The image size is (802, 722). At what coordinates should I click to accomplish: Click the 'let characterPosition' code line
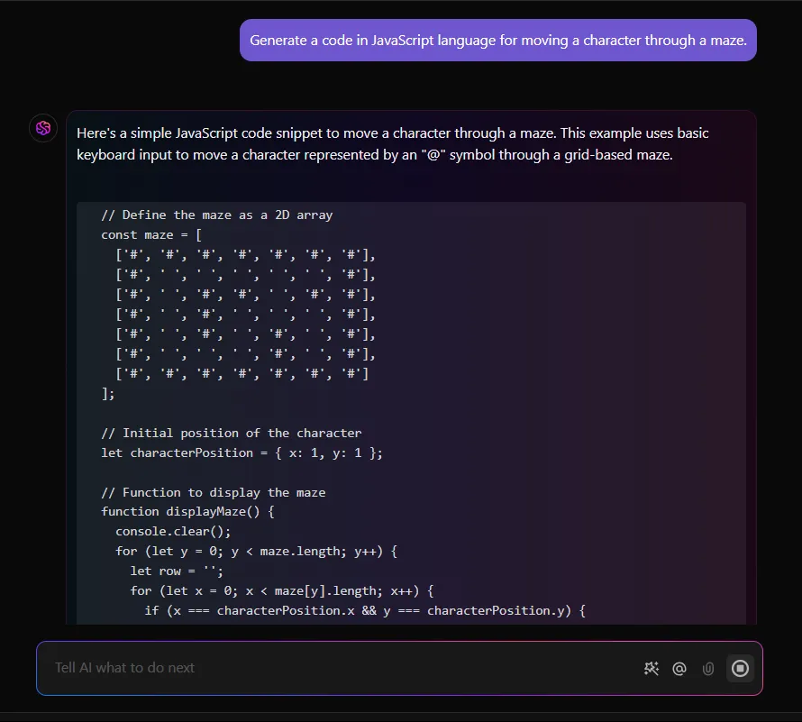click(242, 452)
